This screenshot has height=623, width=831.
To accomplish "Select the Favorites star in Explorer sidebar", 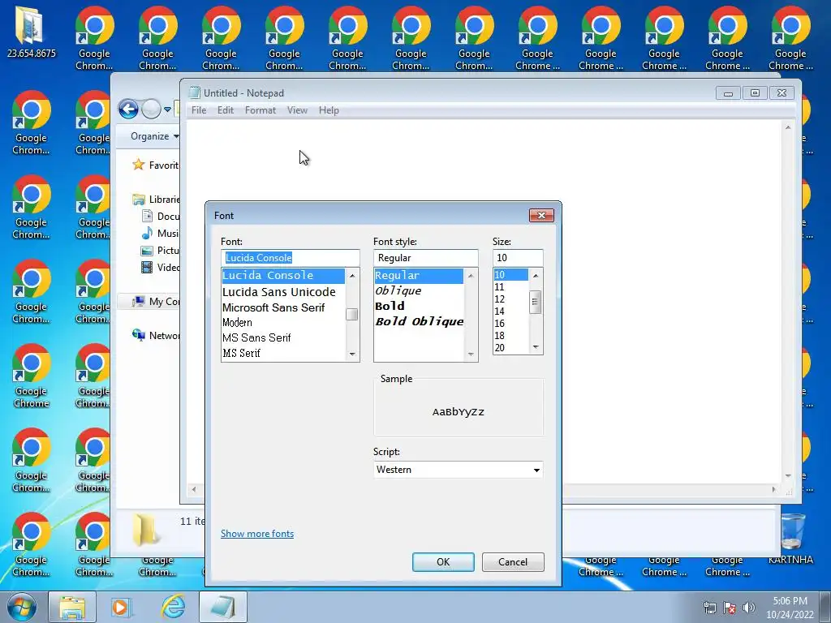I will click(x=138, y=165).
